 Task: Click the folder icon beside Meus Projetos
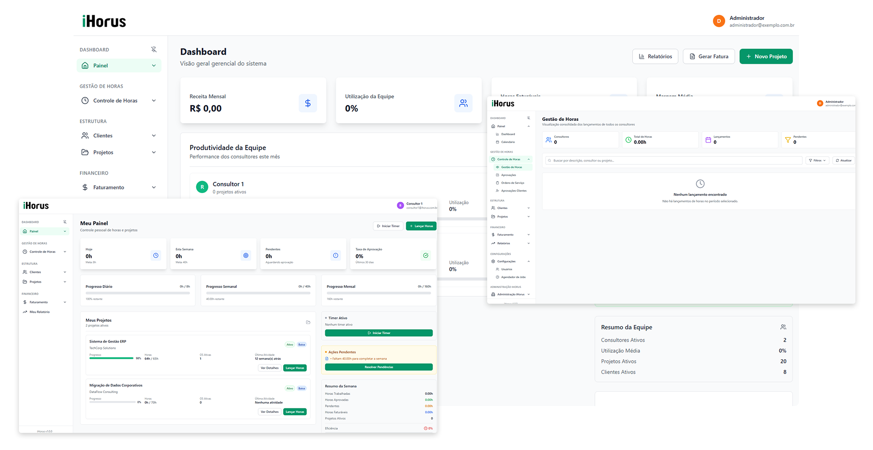(x=308, y=322)
